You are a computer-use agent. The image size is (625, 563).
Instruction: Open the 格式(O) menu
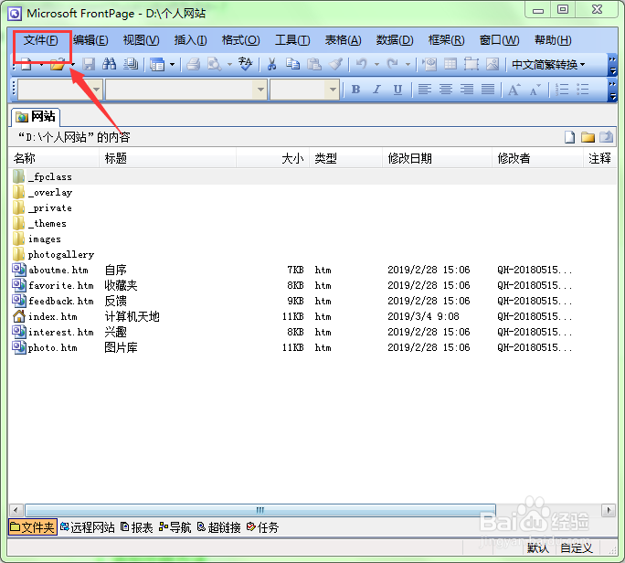tap(240, 40)
